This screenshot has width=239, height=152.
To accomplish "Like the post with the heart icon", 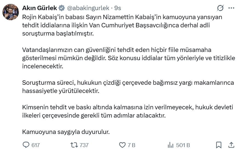I will point(122,145).
